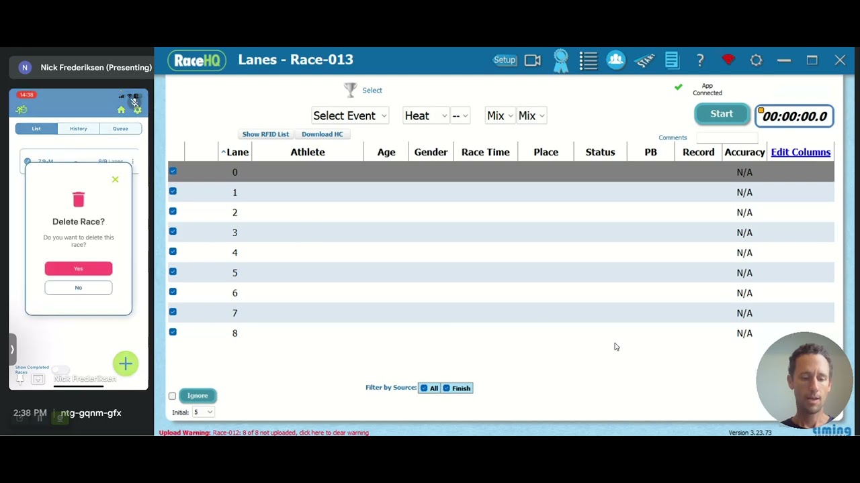Screen dimensions: 860x483
Task: Click the start line flag icon
Action: (x=644, y=60)
